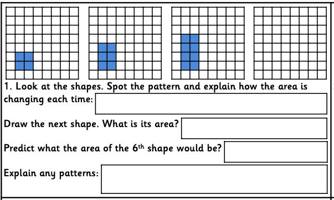
Task: Click the 'Explain any patterns:' answer box
Action: point(214,179)
